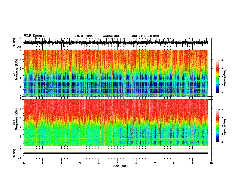Click the "start UT = 14:30: 0" text
Image resolution: width=238 pixels, height=183 pixels.
[145, 36]
